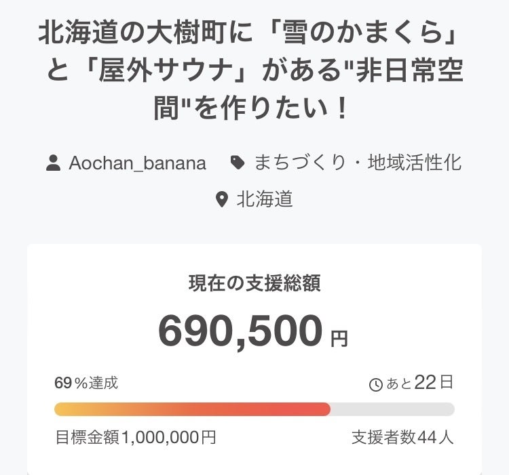This screenshot has height=475, width=509.
Task: Tap the location pin icon
Action: click(x=221, y=200)
